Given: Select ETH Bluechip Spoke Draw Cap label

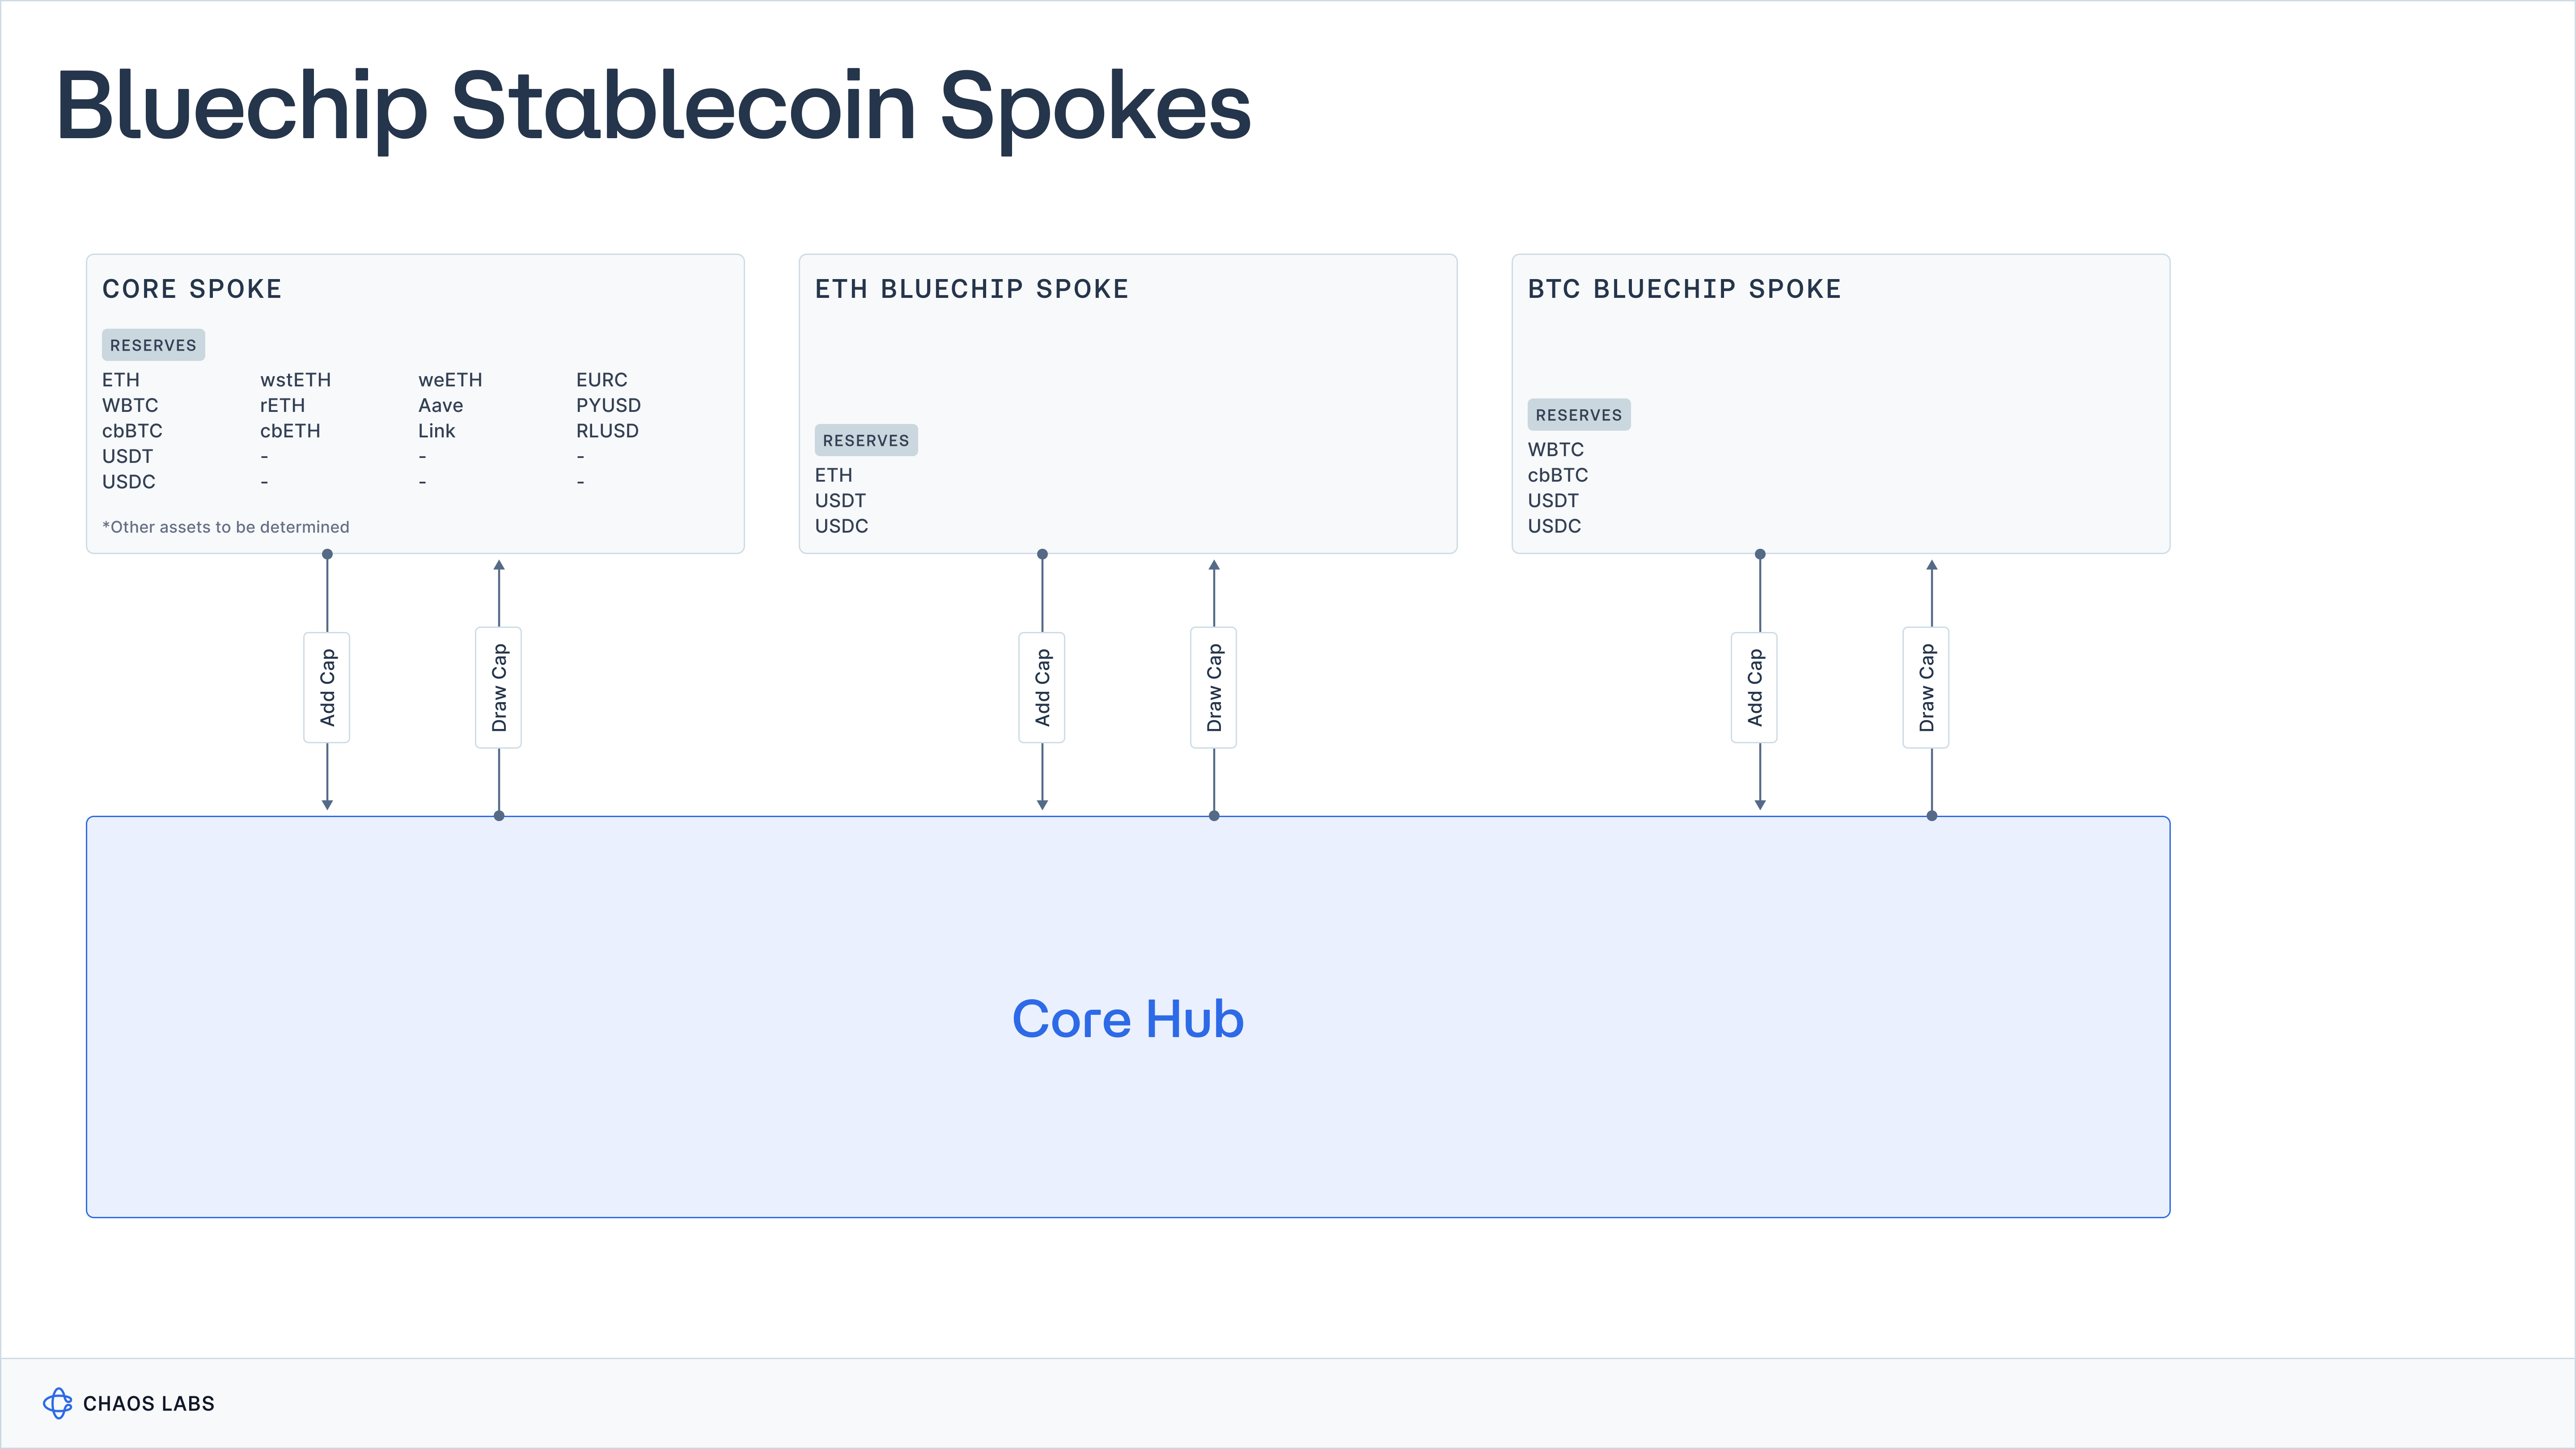Looking at the screenshot, I should pos(1214,688).
